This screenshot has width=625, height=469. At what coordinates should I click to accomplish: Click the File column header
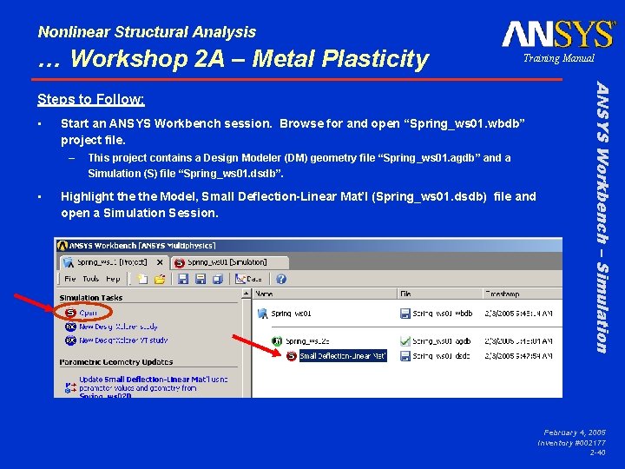(x=440, y=294)
